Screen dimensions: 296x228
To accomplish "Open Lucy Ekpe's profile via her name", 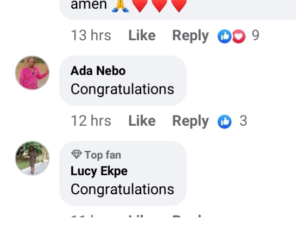I will pyautogui.click(x=99, y=171).
